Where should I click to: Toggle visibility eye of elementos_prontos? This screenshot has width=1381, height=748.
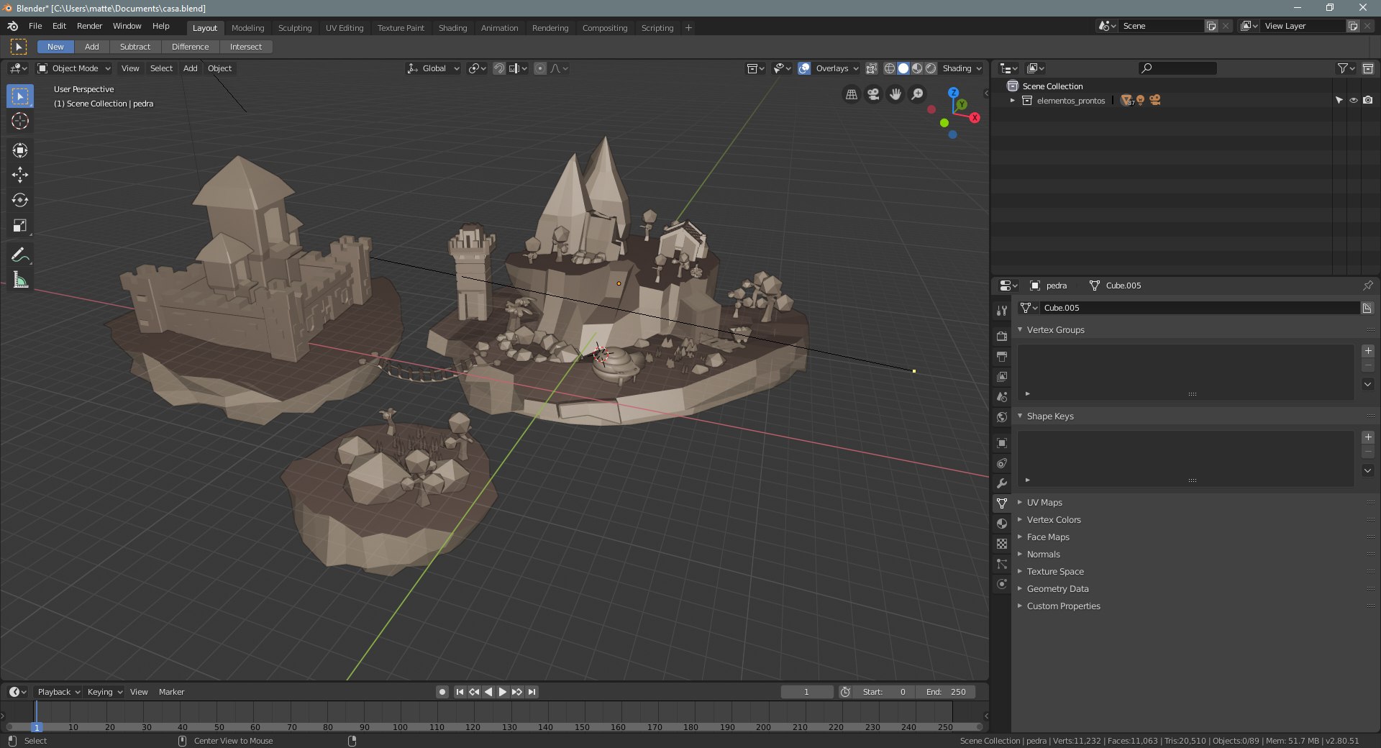[1353, 101]
